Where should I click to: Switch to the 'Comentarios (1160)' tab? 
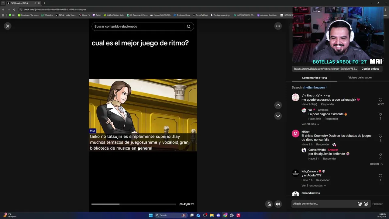click(x=314, y=78)
